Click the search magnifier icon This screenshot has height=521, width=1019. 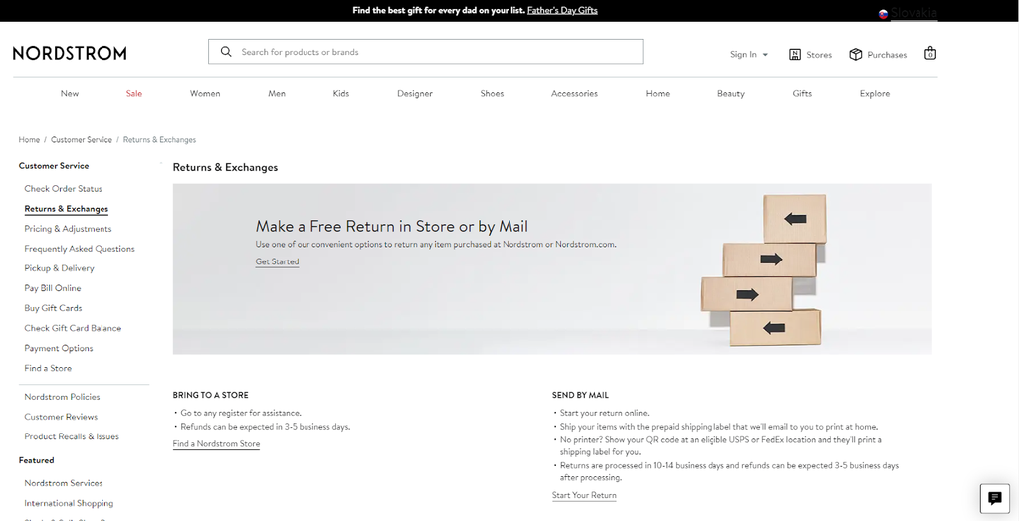tap(226, 52)
